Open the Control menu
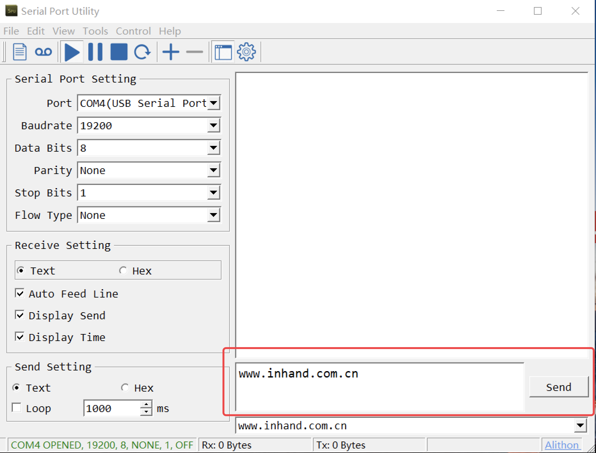 [133, 31]
